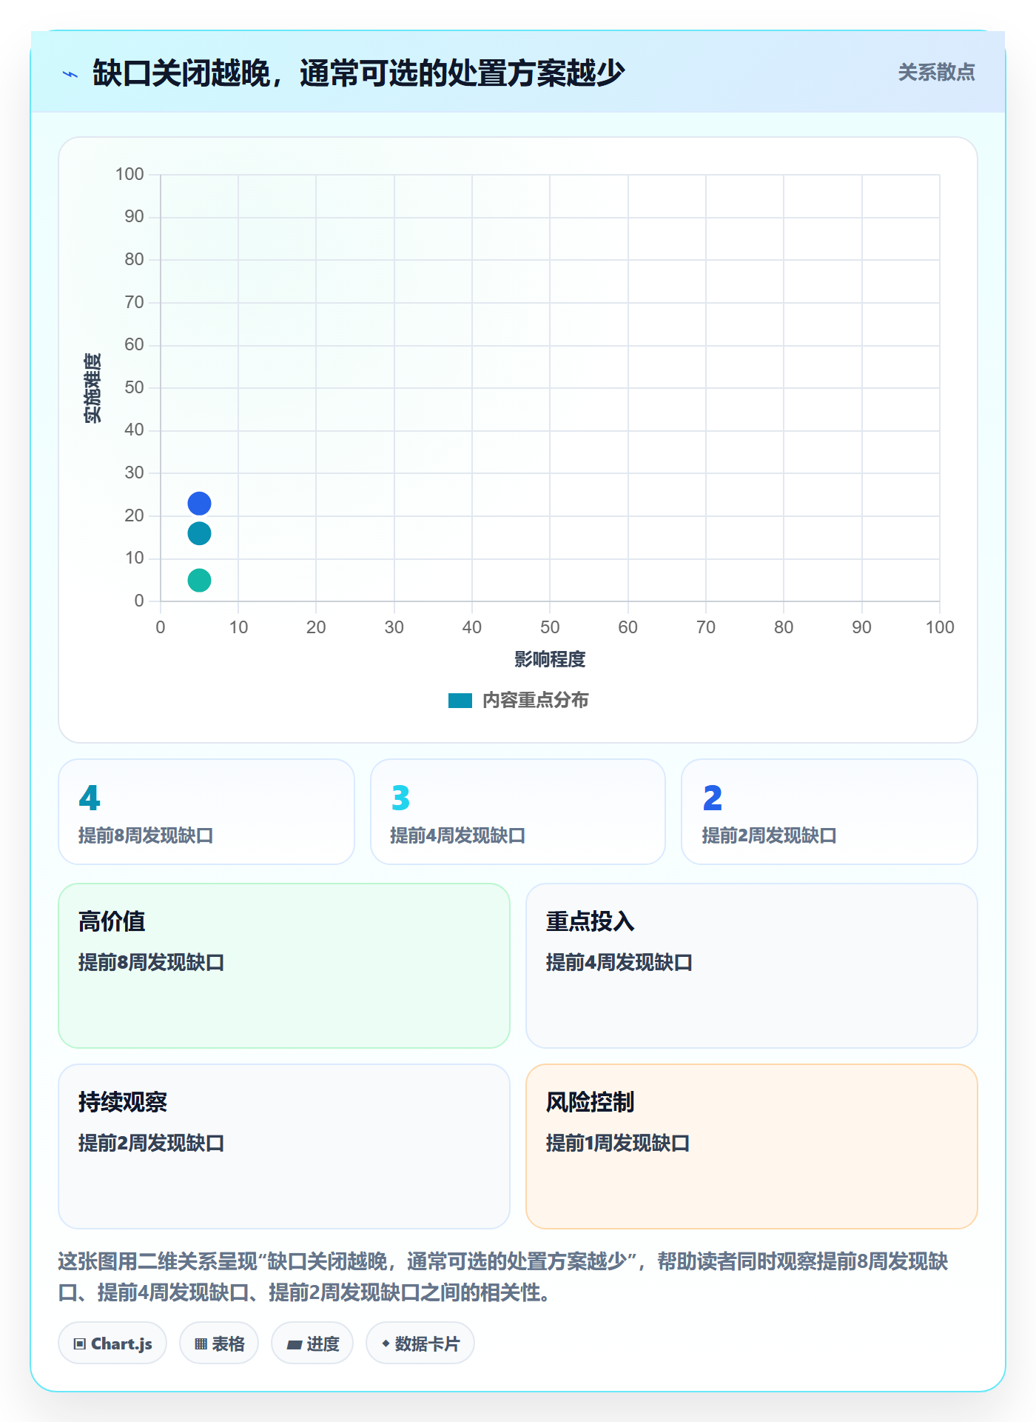Click the 进度 tag chip
1036x1422 pixels.
(x=312, y=1343)
